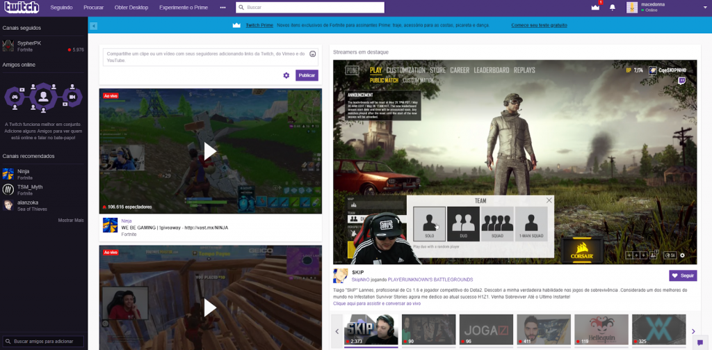Click the Fortnite game label under Ninja

point(129,234)
